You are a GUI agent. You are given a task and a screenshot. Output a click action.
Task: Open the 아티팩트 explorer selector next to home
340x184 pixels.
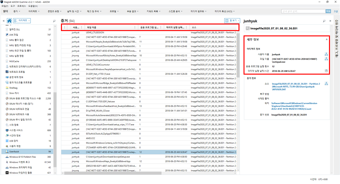coord(22,21)
